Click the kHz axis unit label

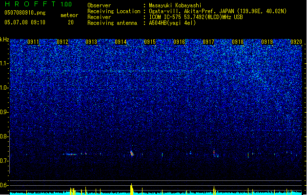[4, 39]
